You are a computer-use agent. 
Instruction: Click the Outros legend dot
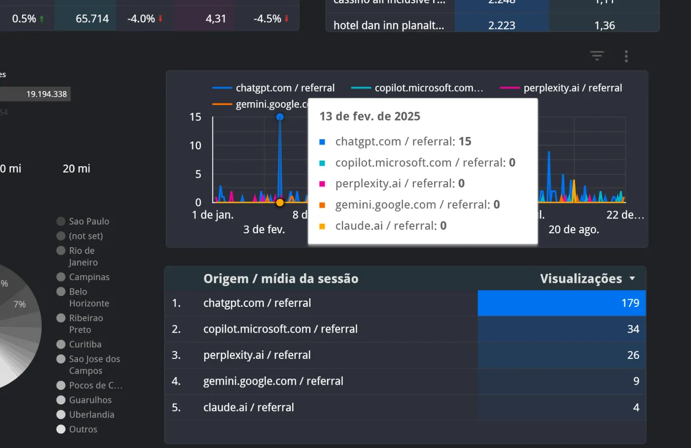click(61, 429)
